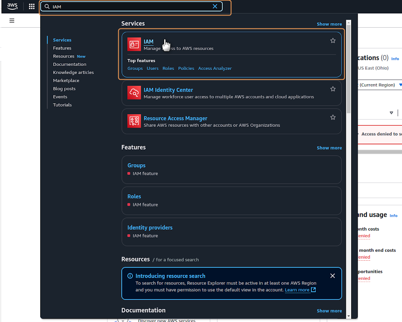This screenshot has width=402, height=322.
Task: Click the AWS logo home icon
Action: (13, 7)
